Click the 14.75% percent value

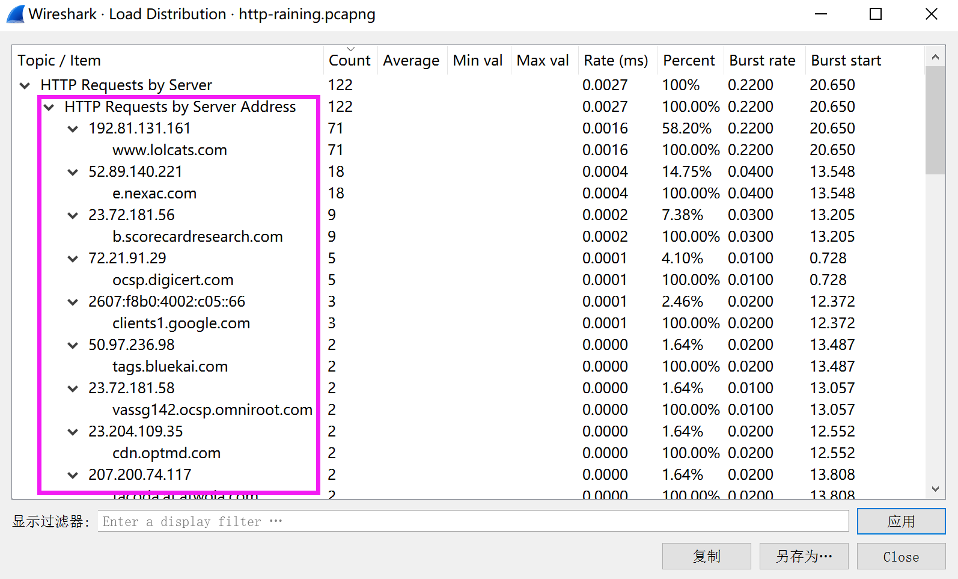686,172
